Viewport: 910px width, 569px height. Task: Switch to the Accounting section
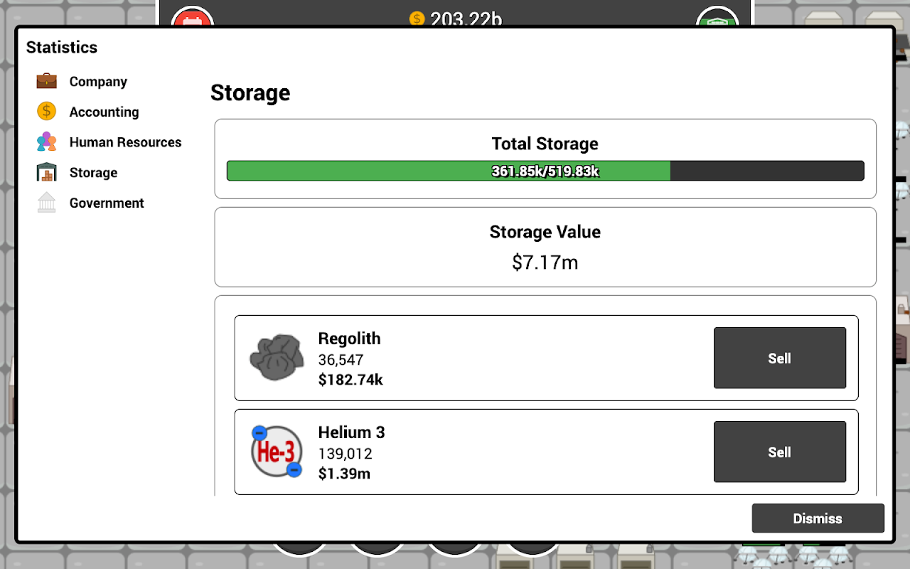(x=104, y=112)
